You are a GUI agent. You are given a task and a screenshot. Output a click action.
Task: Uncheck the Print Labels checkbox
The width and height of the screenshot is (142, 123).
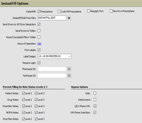tap(39, 50)
